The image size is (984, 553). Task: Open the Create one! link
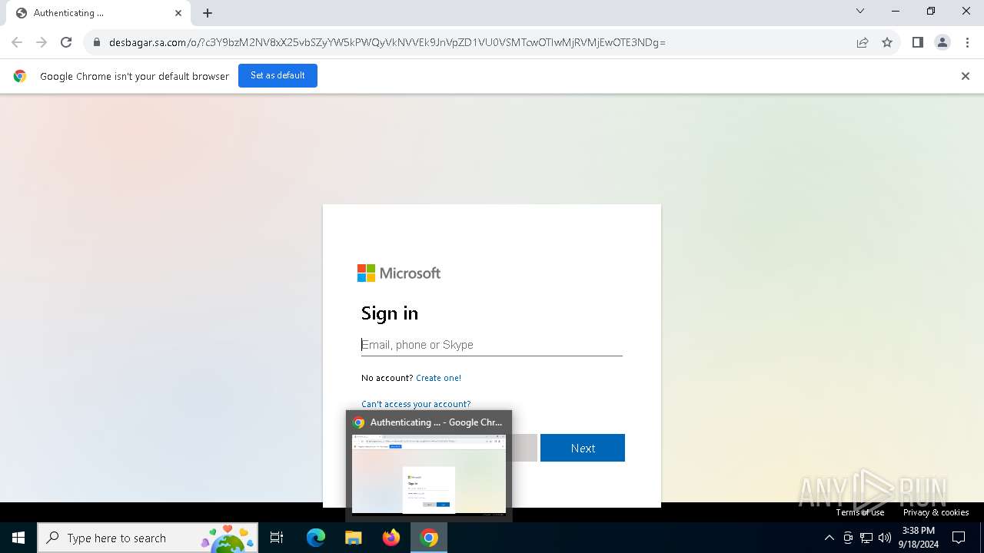[x=438, y=378]
